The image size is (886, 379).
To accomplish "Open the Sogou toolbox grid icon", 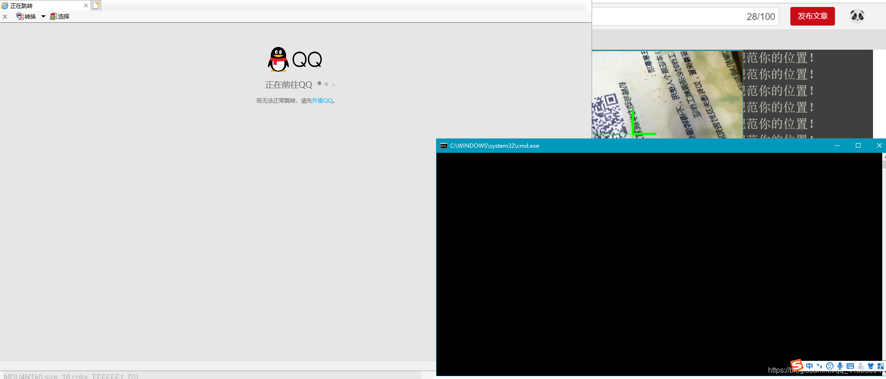I will coord(880,366).
